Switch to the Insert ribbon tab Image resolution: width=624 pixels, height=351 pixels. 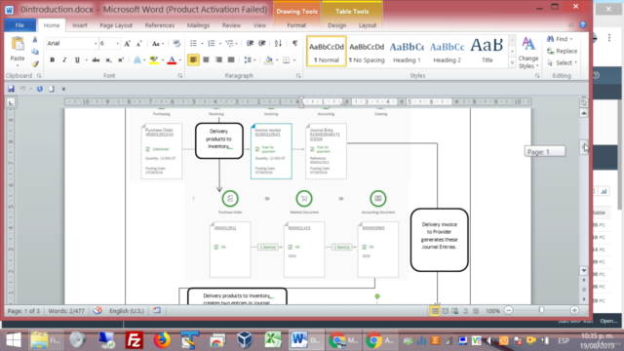pyautogui.click(x=80, y=25)
